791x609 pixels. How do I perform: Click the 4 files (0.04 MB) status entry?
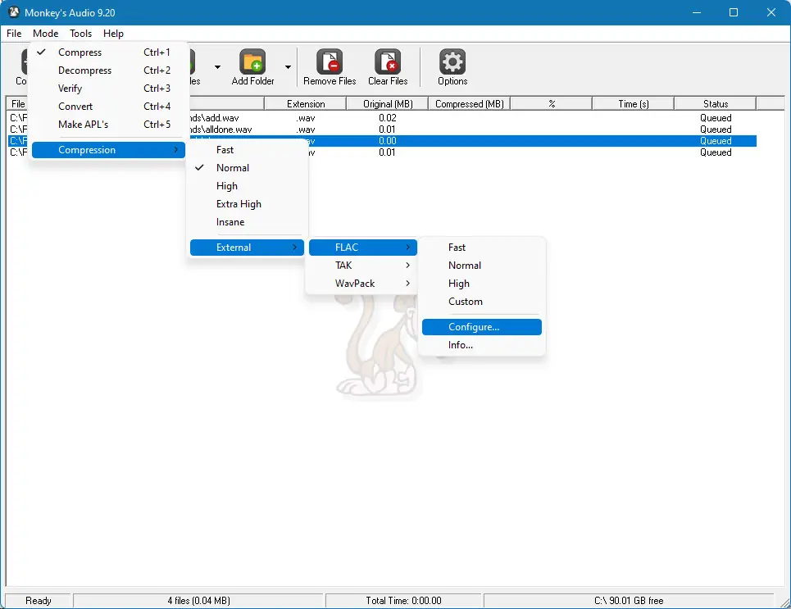click(x=198, y=601)
